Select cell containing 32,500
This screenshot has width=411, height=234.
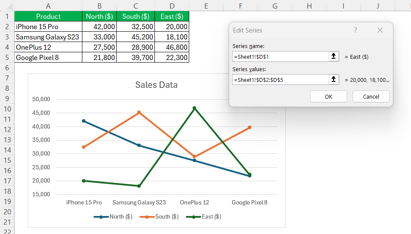click(136, 27)
